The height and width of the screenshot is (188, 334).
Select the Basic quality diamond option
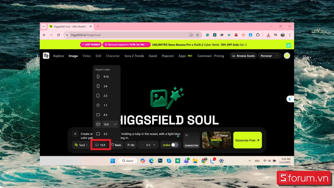(x=116, y=145)
